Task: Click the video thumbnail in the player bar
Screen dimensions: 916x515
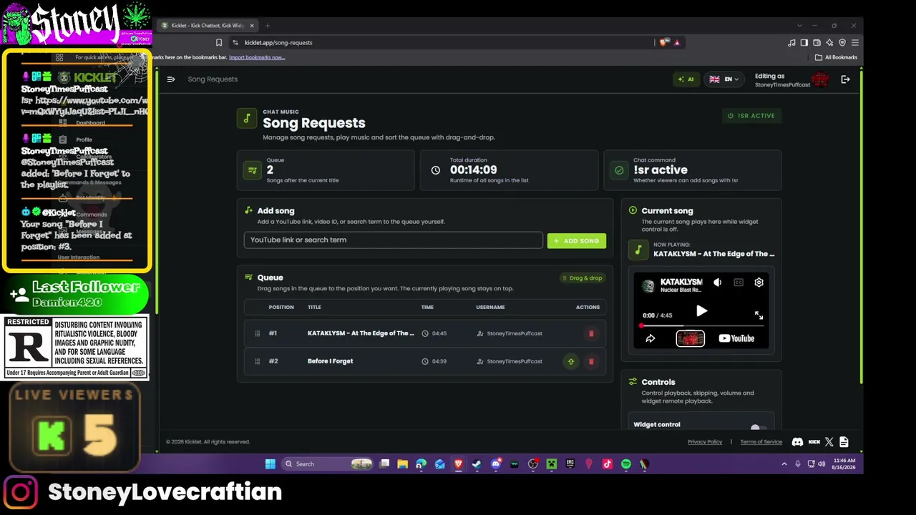Action: point(691,338)
